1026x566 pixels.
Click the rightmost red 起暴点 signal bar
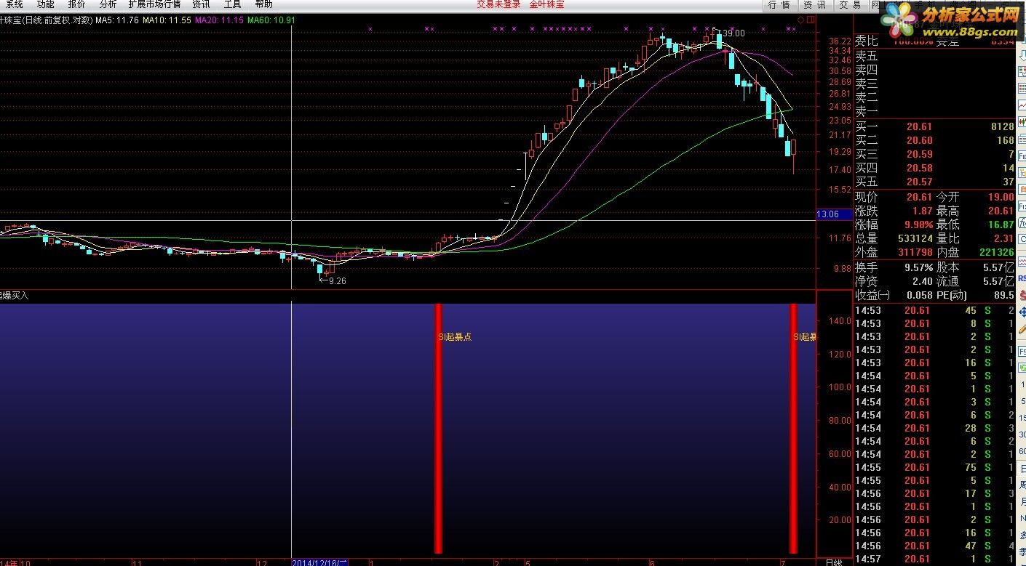793,429
